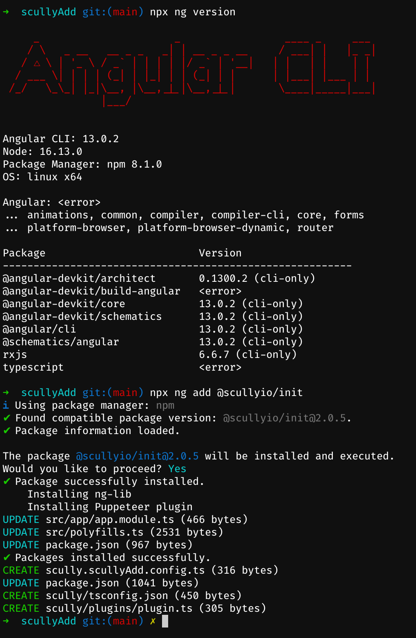Click the scully/plugins/plugin.ts file path
The width and height of the screenshot is (416, 638).
119,608
